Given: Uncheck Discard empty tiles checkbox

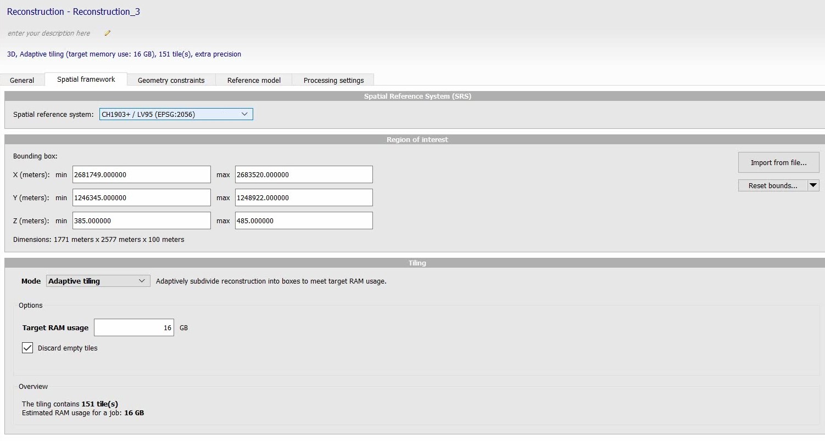Looking at the screenshot, I should click(27, 348).
